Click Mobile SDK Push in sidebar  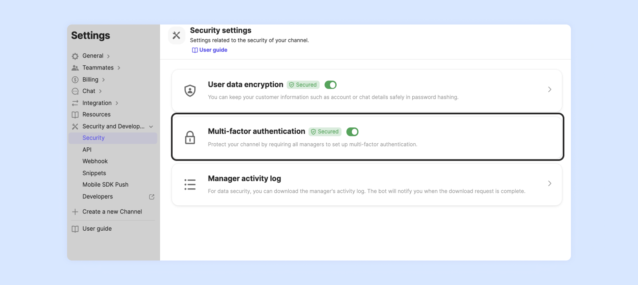tap(106, 185)
